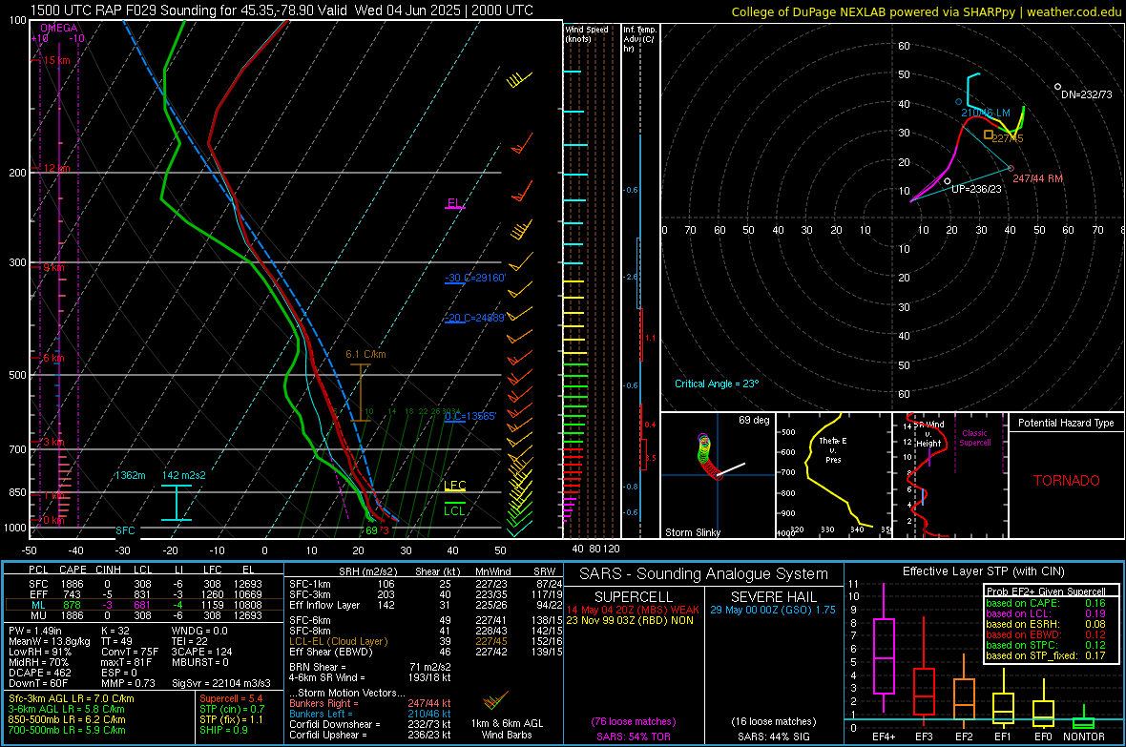
Task: Click the SFC-1km SRH row
Action: click(x=426, y=584)
